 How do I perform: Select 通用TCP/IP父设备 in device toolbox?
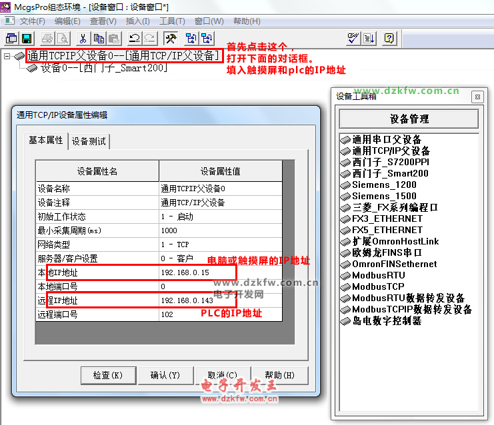tap(391, 151)
